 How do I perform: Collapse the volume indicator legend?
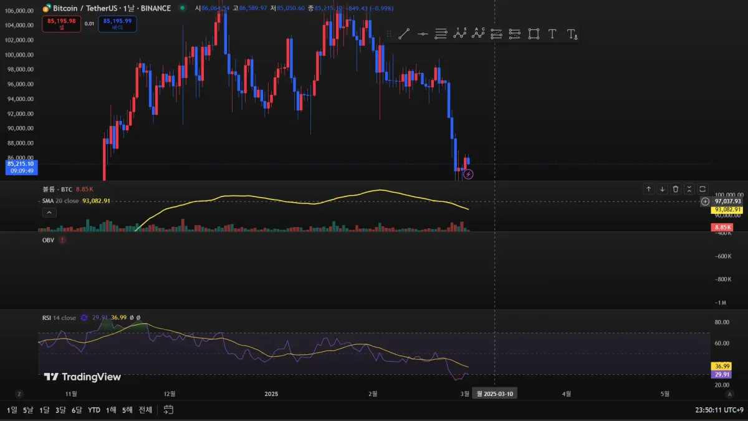click(x=47, y=213)
